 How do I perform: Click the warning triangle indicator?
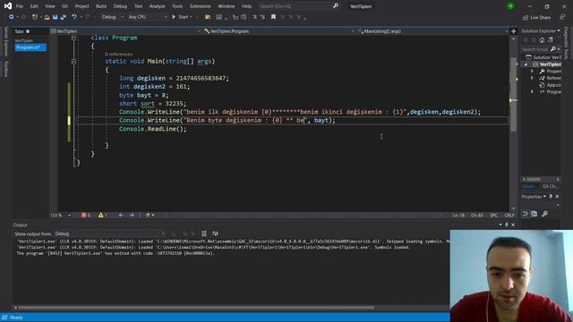click(x=102, y=215)
